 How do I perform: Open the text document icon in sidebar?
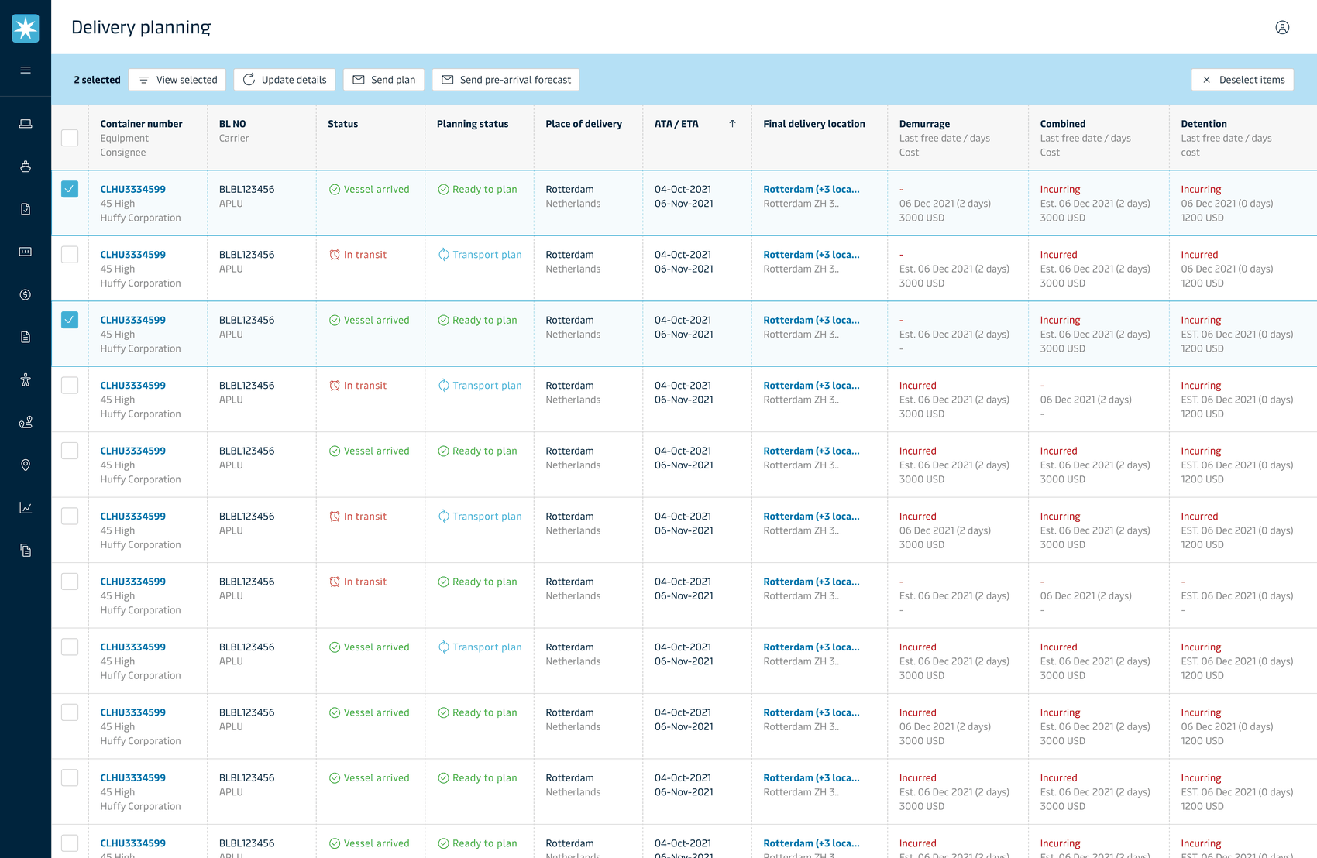(x=26, y=337)
